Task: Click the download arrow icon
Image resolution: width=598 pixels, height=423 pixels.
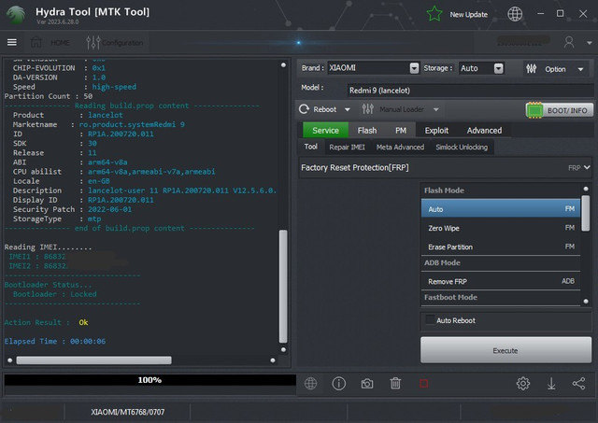Action: pos(551,384)
